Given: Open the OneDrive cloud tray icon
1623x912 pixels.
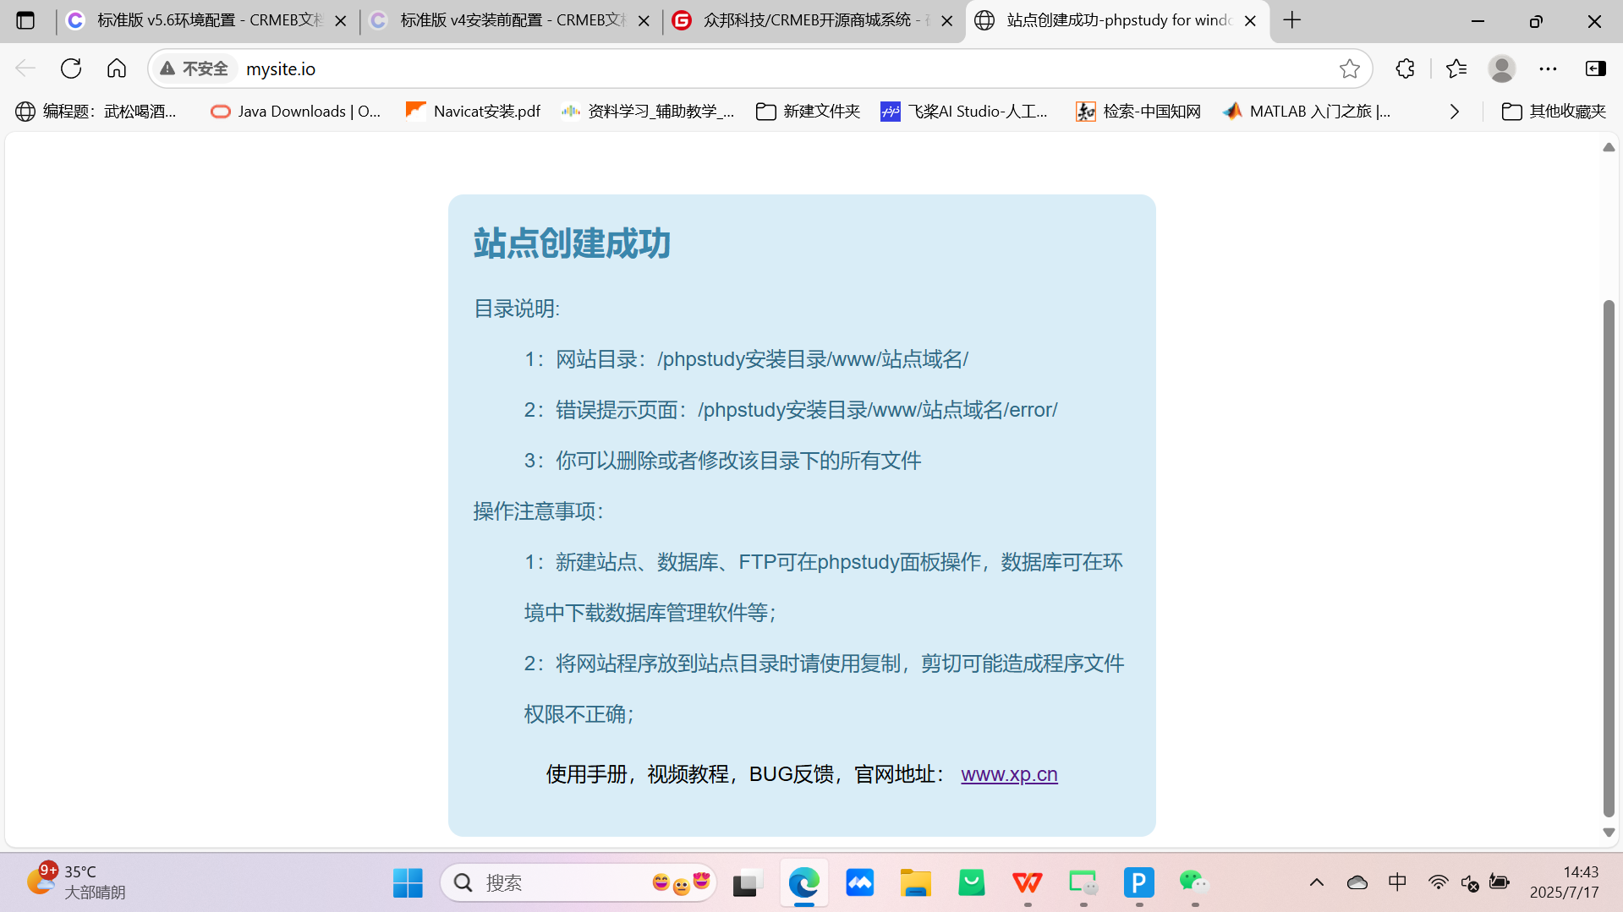Looking at the screenshot, I should (x=1357, y=882).
